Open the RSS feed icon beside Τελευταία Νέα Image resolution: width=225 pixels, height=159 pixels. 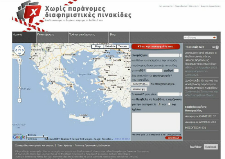(x=217, y=47)
